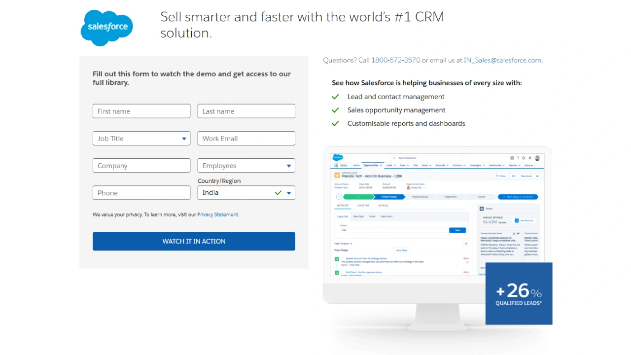Viewport: 631px width, 355px height.
Task: Click 'Lead and contact management' text
Action: click(x=396, y=97)
